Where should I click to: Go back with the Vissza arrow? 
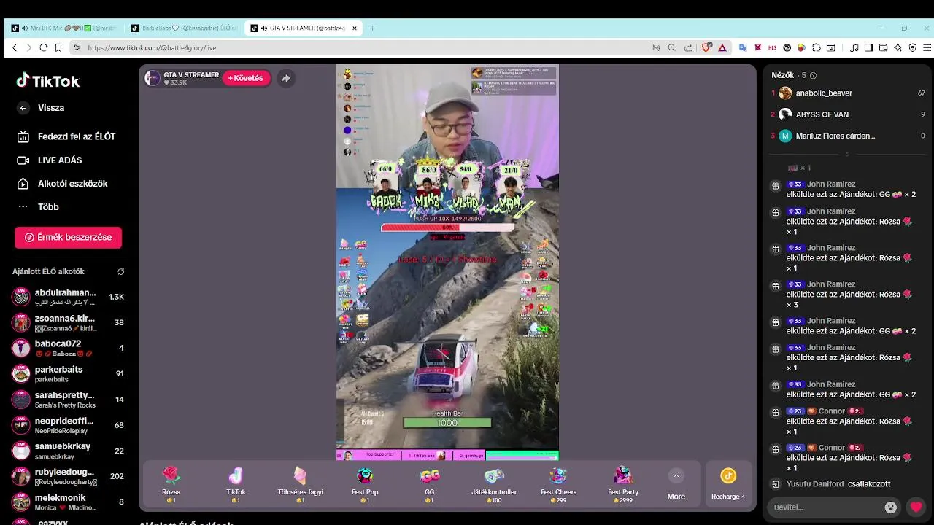tap(23, 108)
